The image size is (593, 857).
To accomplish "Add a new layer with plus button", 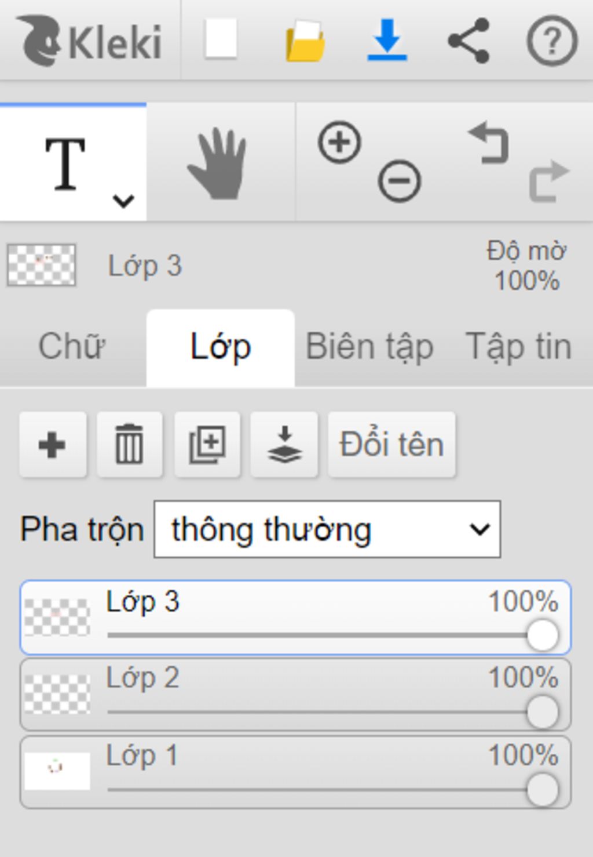I will 53,445.
